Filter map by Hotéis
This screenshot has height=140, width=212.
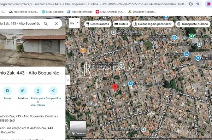tap(121, 24)
